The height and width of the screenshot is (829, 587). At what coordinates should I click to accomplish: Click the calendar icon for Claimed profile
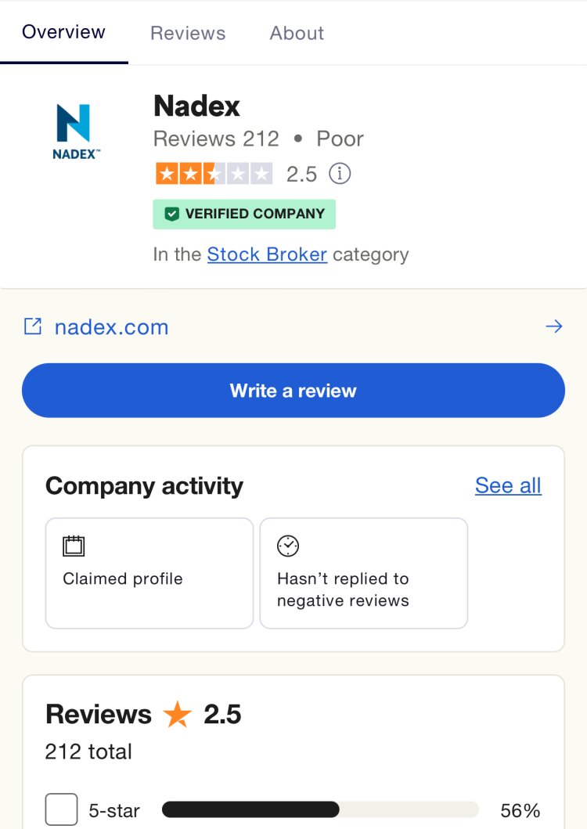pyautogui.click(x=74, y=546)
